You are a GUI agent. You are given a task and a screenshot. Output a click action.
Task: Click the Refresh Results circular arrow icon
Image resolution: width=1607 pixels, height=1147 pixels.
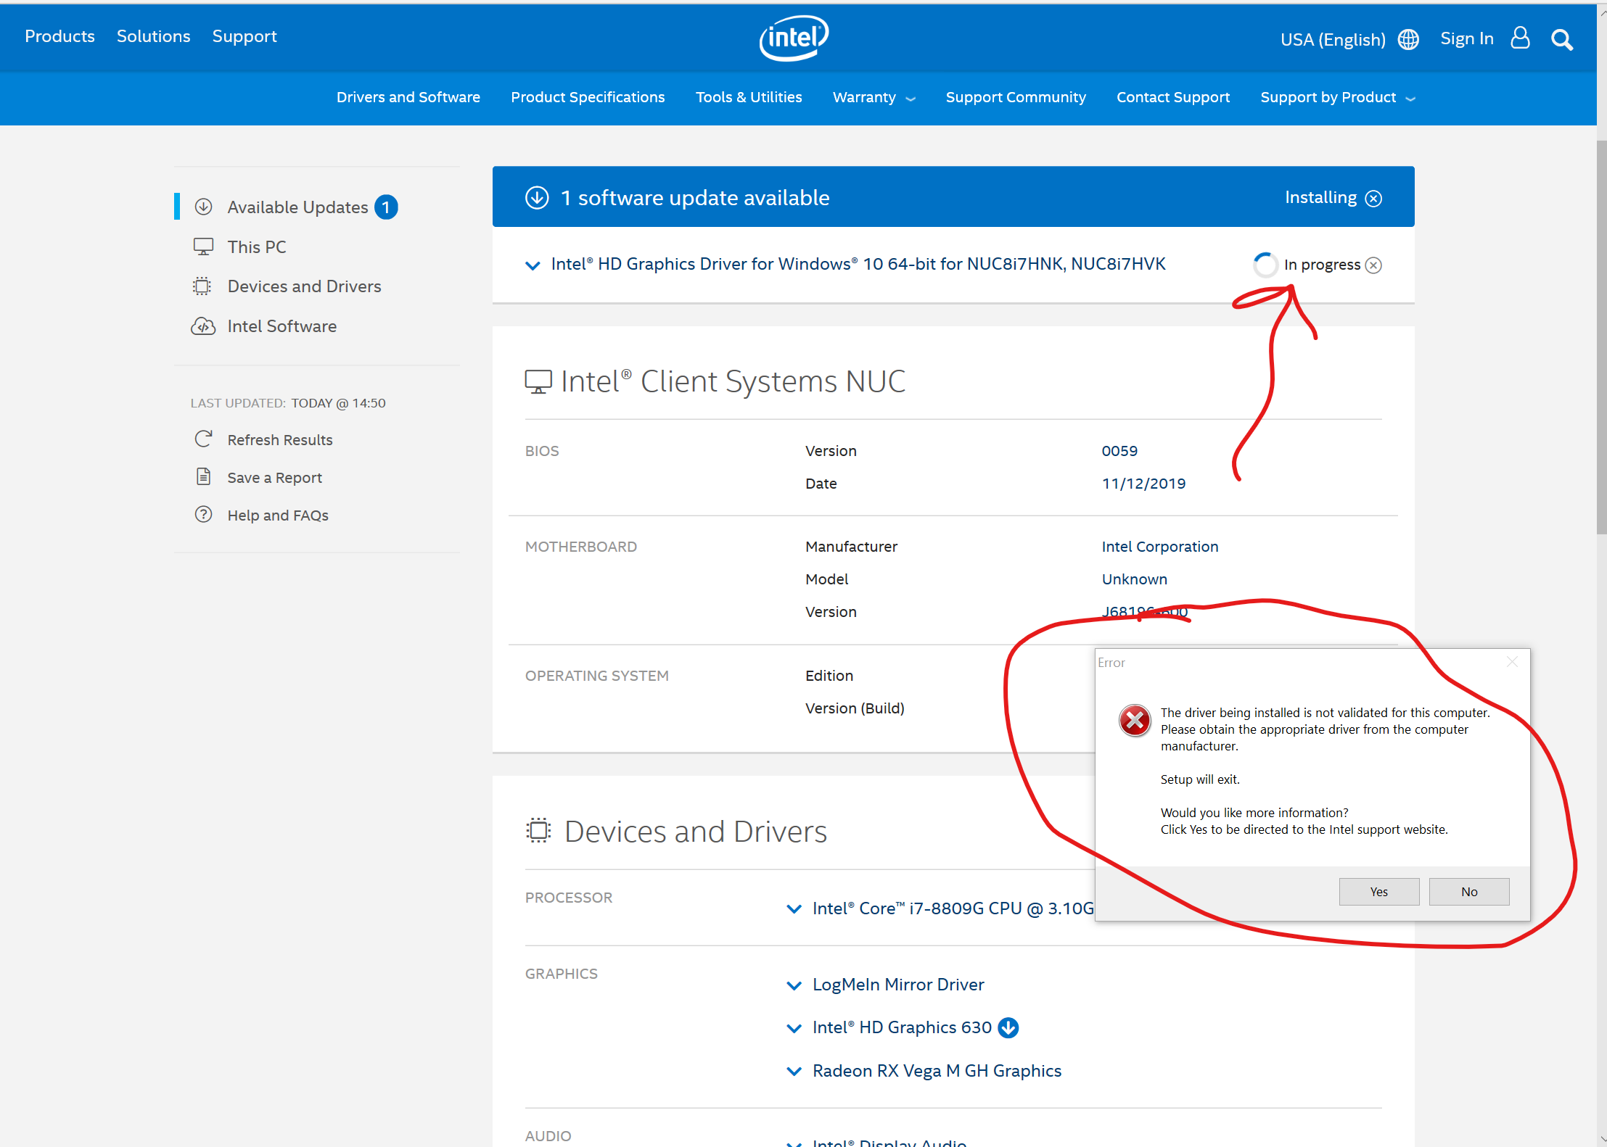(x=203, y=439)
